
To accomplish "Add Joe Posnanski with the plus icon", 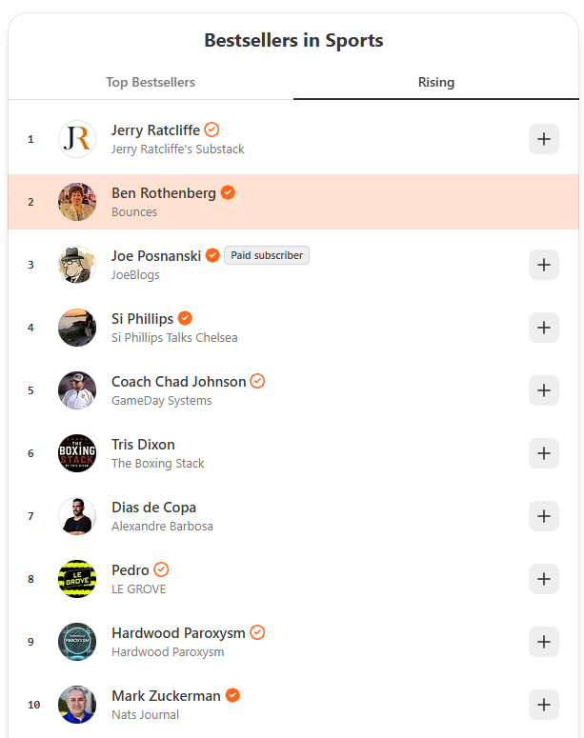I will (x=543, y=265).
